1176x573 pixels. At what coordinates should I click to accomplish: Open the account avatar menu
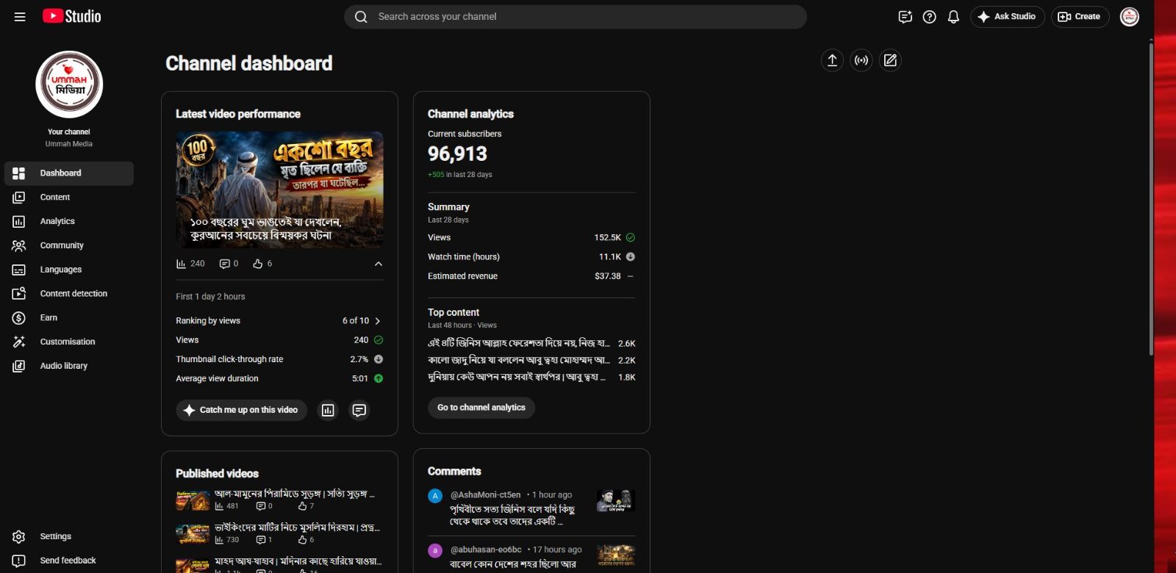tap(1129, 16)
